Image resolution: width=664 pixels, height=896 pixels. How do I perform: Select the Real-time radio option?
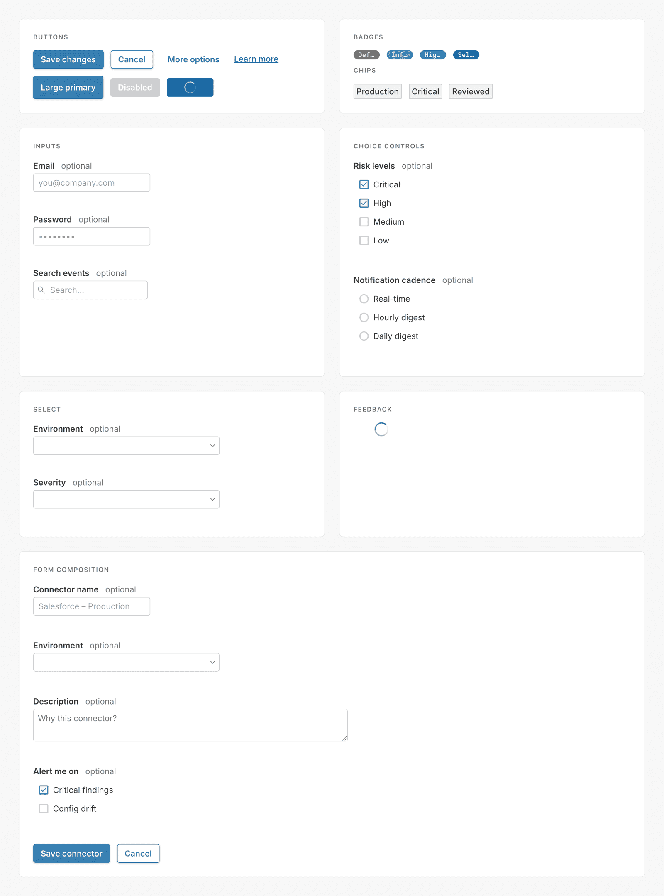coord(364,299)
